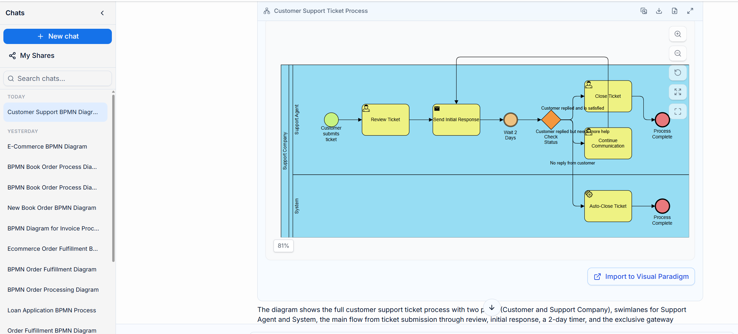The width and height of the screenshot is (738, 334).
Task: Select the Continue Communication task
Action: click(608, 143)
